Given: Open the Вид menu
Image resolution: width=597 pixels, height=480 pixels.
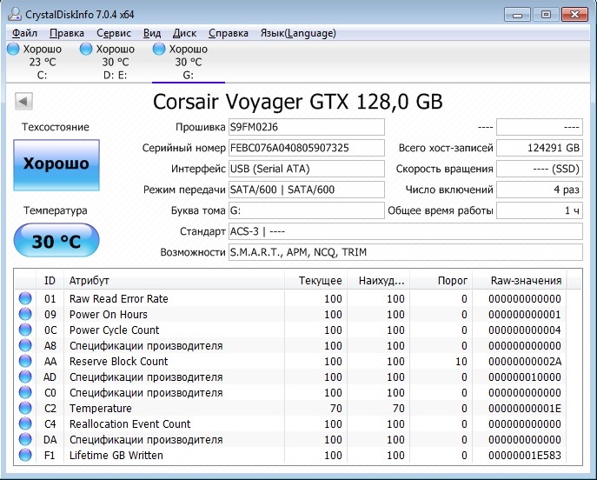Looking at the screenshot, I should [152, 33].
